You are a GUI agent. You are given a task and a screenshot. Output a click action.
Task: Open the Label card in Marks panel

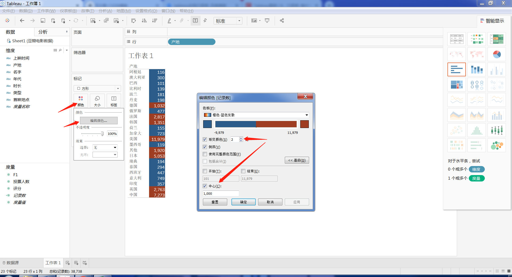[114, 101]
